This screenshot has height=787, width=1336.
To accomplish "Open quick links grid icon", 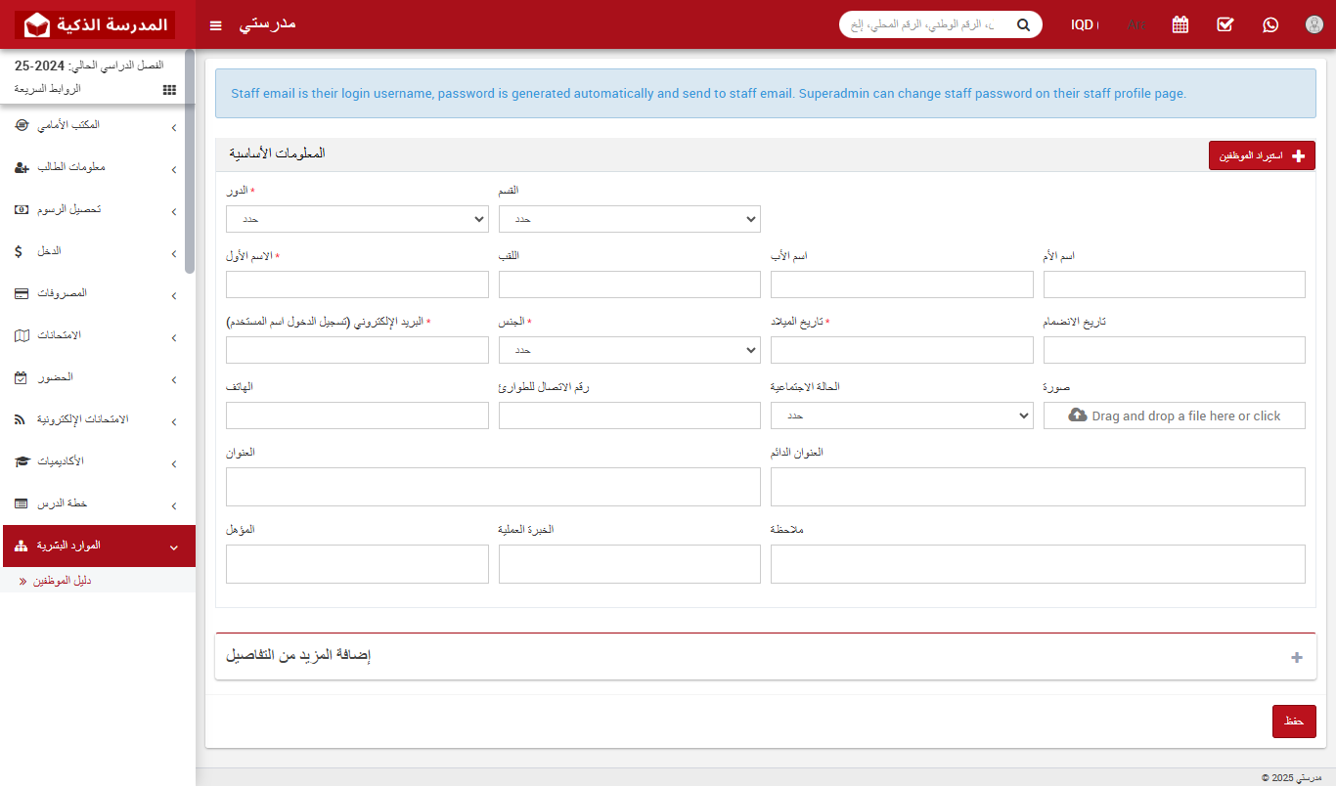I will [x=169, y=89].
